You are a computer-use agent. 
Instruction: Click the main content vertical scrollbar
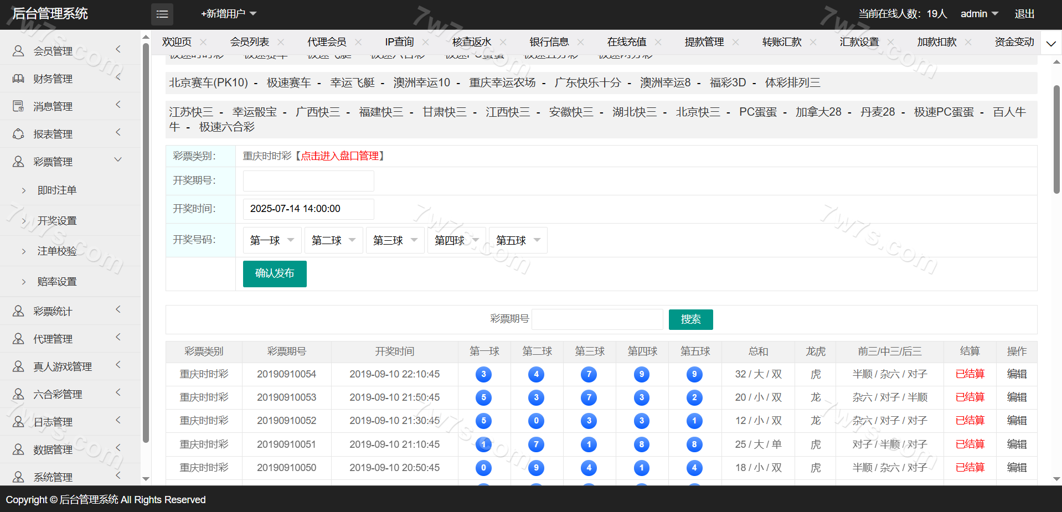tap(1056, 139)
